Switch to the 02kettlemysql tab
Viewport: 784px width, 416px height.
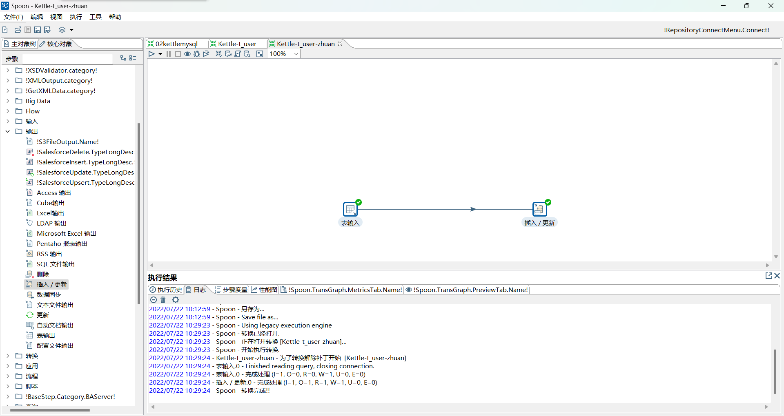tap(176, 44)
